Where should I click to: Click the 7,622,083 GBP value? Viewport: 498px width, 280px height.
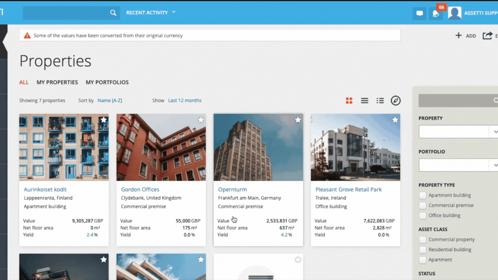point(379,221)
